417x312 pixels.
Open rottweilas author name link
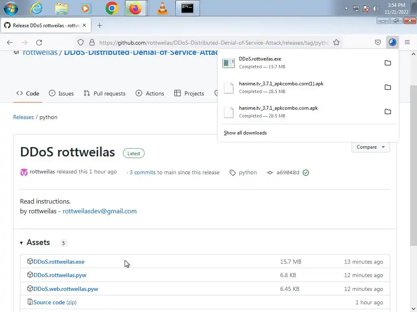[42, 172]
